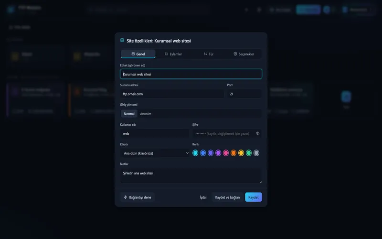Click the Port field showing 21

(244, 94)
